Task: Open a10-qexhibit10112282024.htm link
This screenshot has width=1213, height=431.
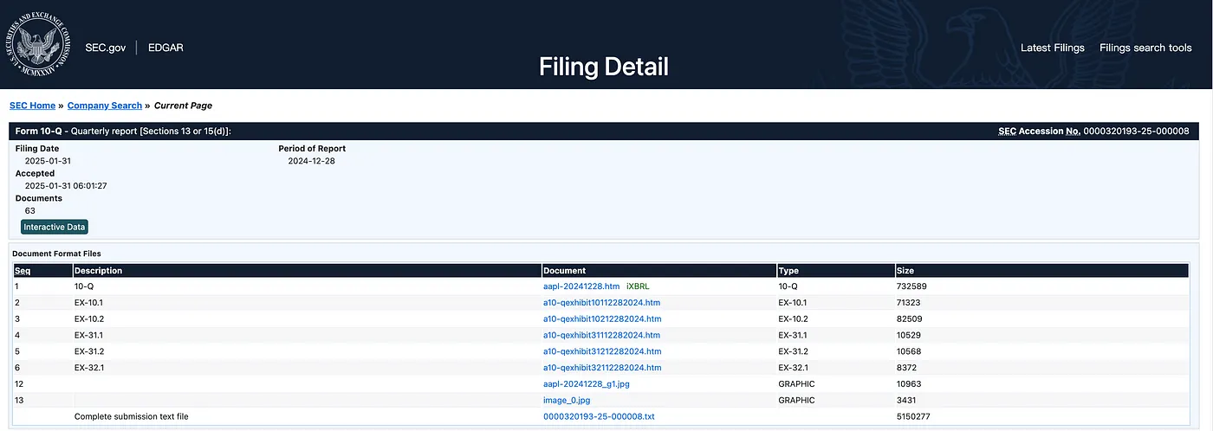Action: click(x=601, y=303)
